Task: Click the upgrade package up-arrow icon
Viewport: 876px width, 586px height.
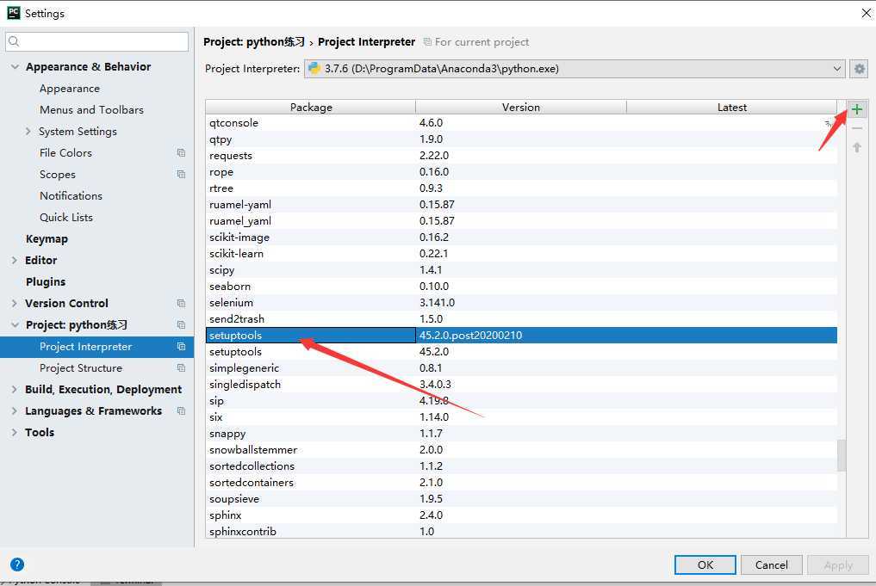Action: 857,147
